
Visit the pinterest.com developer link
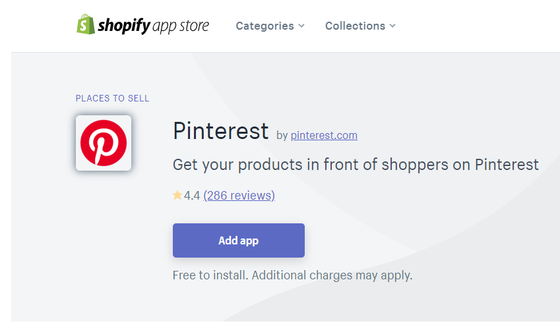pyautogui.click(x=324, y=135)
